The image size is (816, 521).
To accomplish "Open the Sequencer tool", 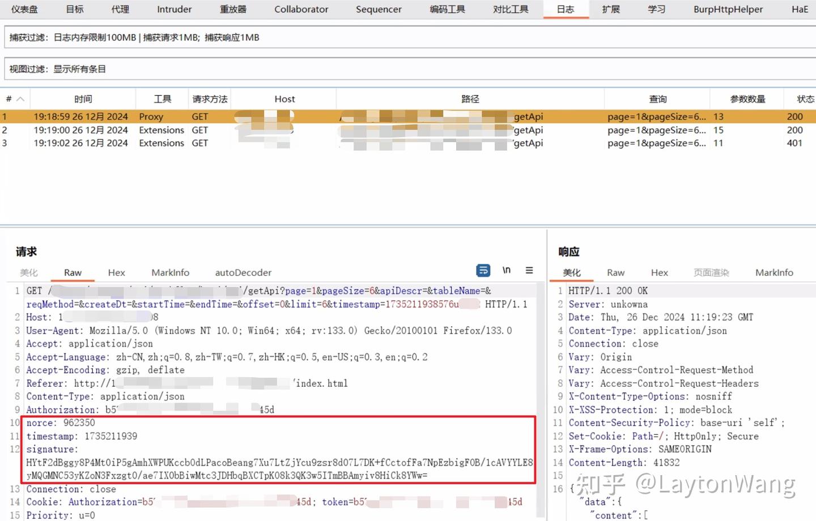I will (x=378, y=9).
